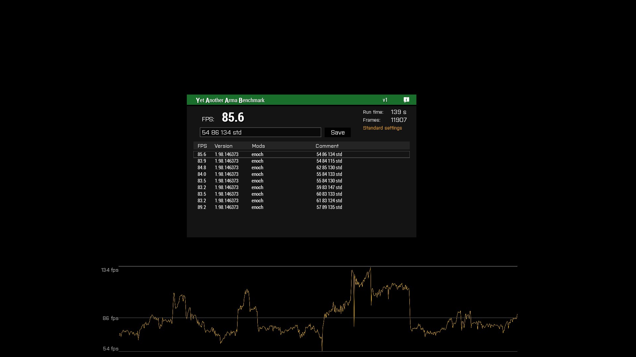636x357 pixels.
Task: Click the Version column header
Action: 223,146
